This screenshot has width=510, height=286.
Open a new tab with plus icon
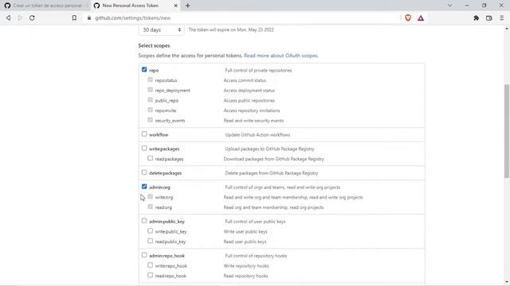(x=188, y=6)
